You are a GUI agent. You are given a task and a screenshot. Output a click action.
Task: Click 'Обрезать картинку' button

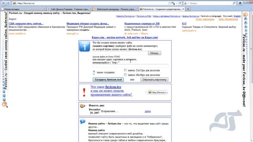(154, 80)
